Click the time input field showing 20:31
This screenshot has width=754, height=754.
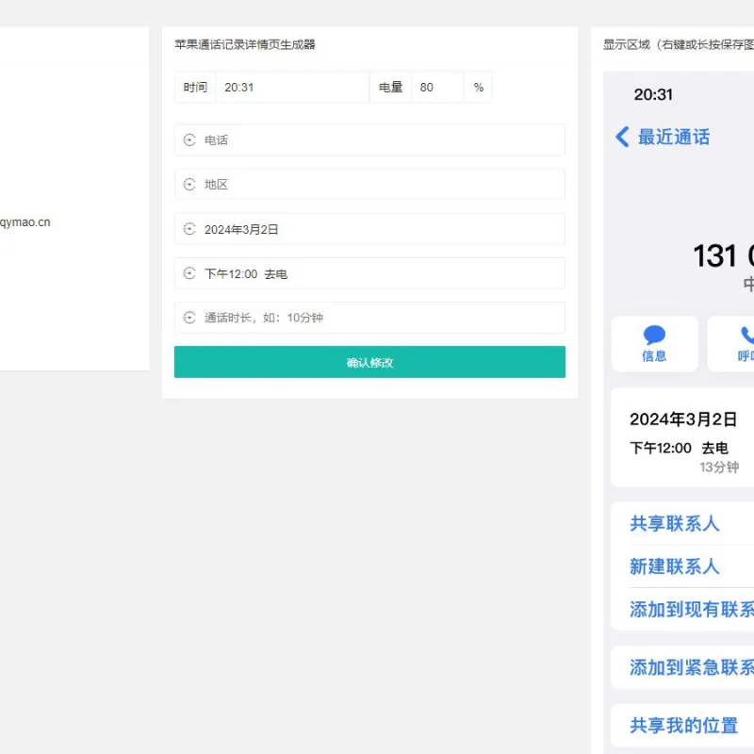click(x=292, y=87)
